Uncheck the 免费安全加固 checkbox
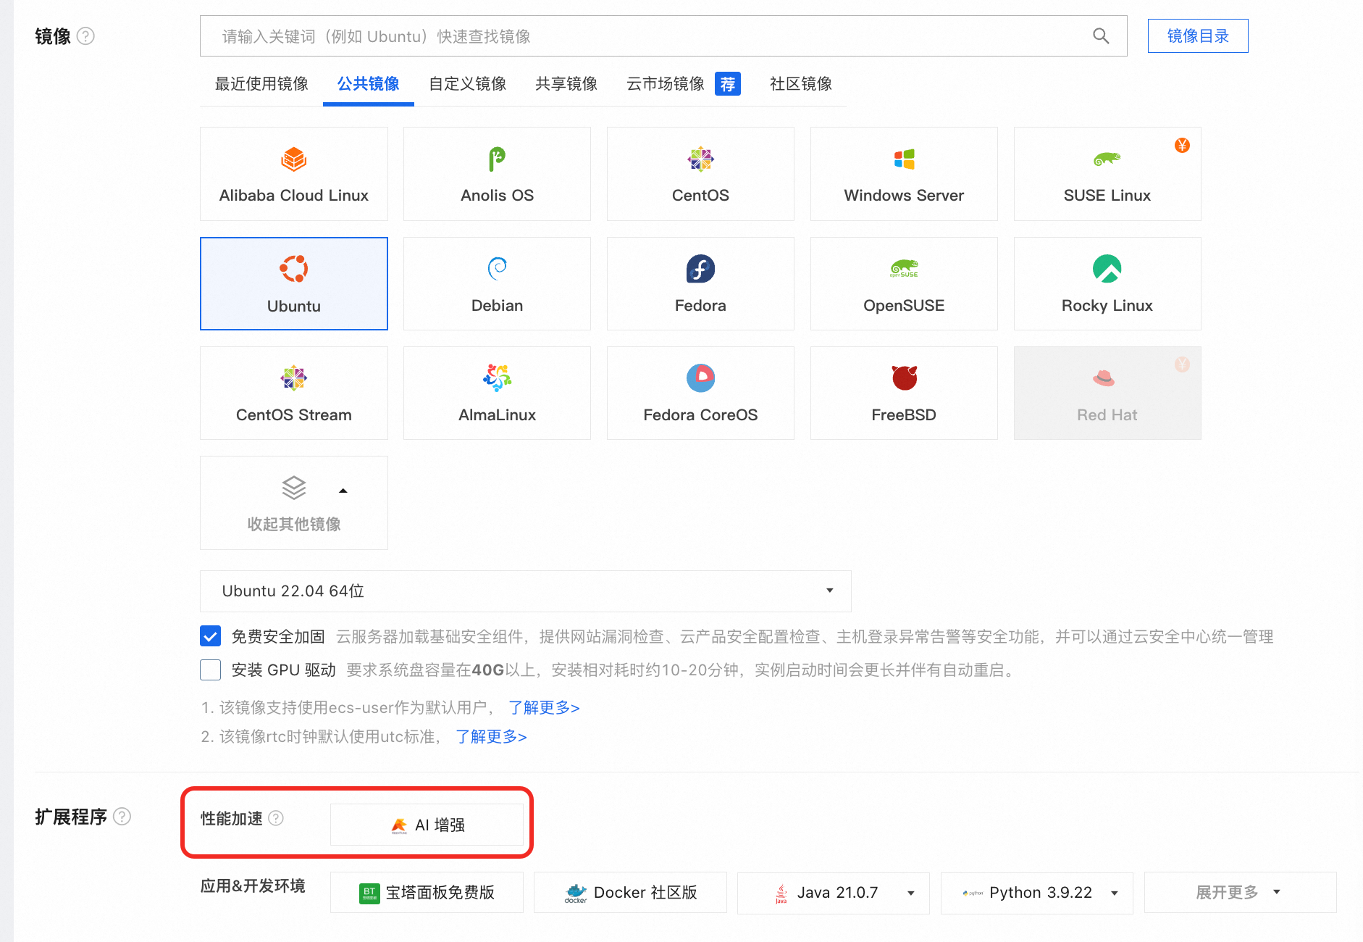This screenshot has height=942, width=1363. [x=210, y=636]
